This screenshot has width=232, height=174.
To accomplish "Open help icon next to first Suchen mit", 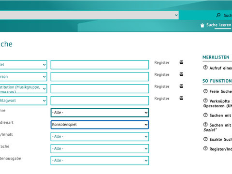I will pos(205,115).
